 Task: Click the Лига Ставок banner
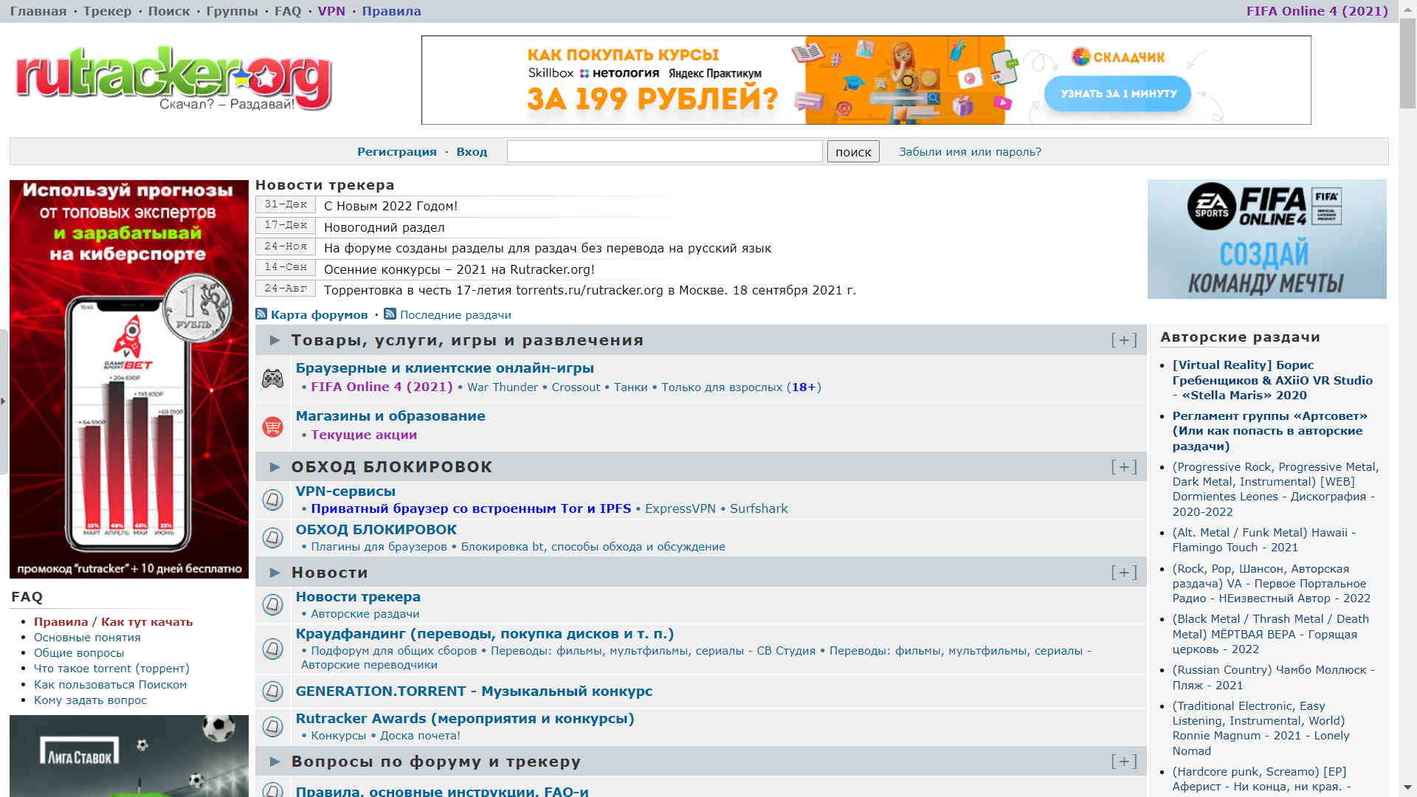click(129, 756)
